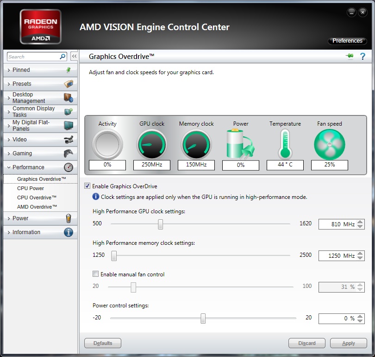
Task: Click the Video camcorder icon
Action: click(69, 140)
